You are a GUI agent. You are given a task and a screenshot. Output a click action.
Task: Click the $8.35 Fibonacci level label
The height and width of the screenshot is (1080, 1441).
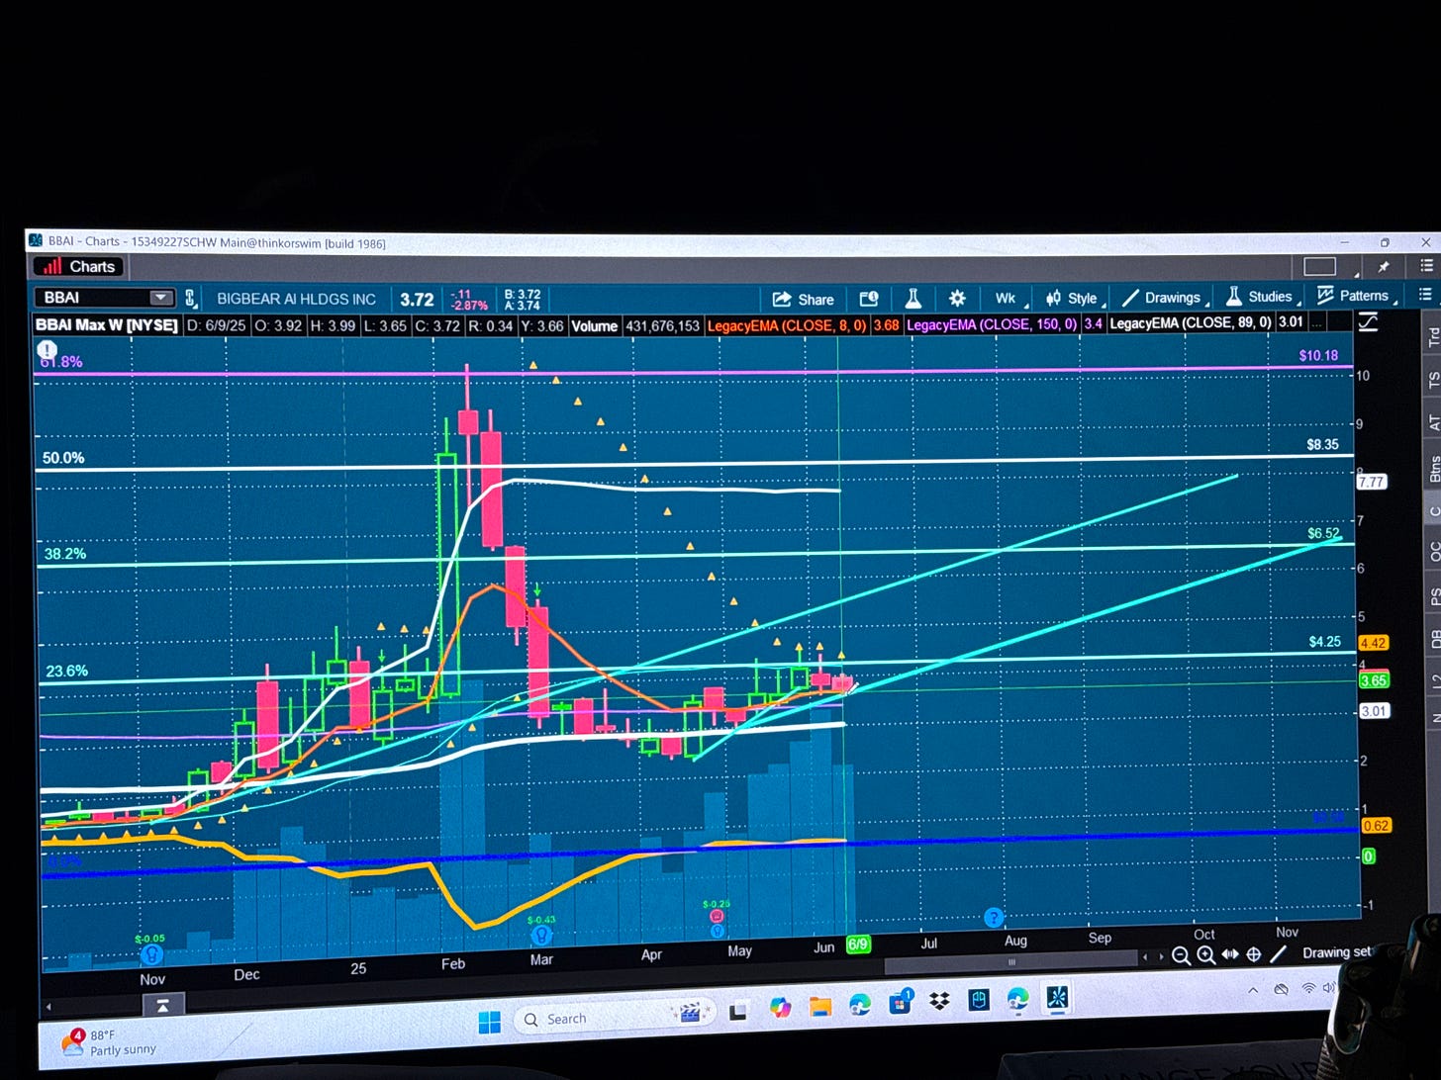point(1322,445)
